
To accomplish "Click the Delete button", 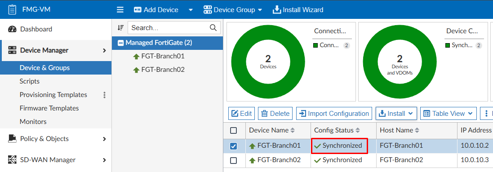I will click(275, 114).
